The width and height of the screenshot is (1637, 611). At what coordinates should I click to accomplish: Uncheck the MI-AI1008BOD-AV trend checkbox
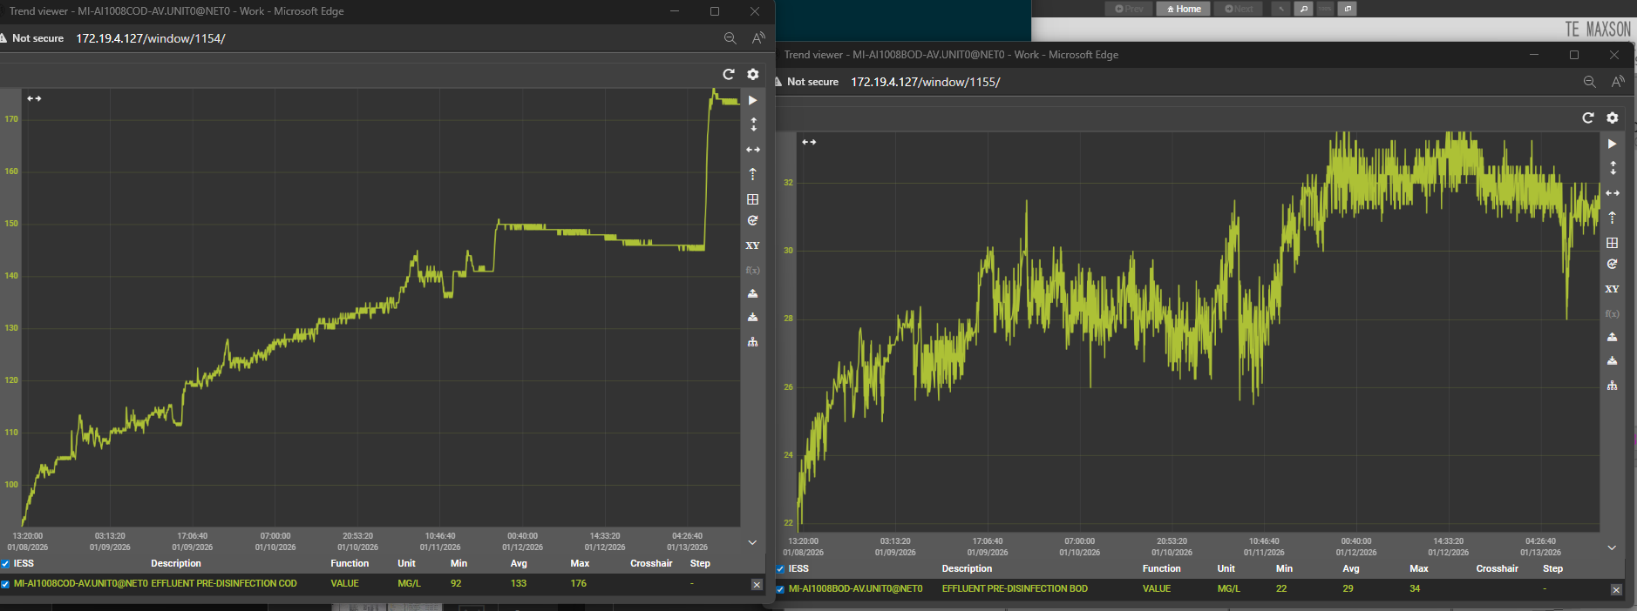coord(780,589)
